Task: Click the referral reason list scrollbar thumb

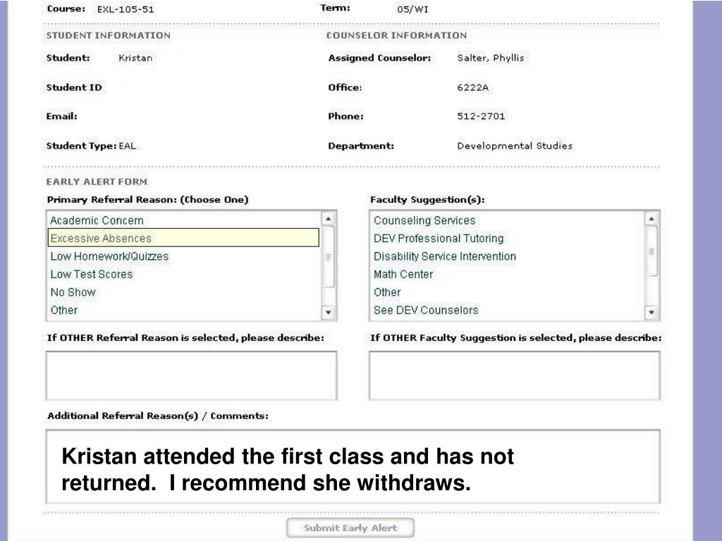Action: [328, 256]
